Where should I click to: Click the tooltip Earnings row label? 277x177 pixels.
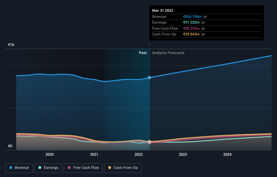[159, 22]
